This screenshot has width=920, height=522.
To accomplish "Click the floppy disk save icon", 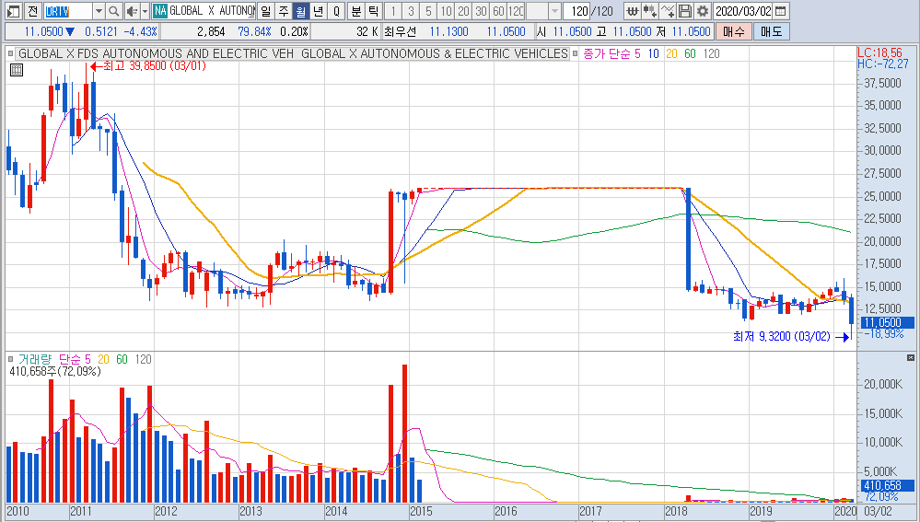I will (685, 10).
